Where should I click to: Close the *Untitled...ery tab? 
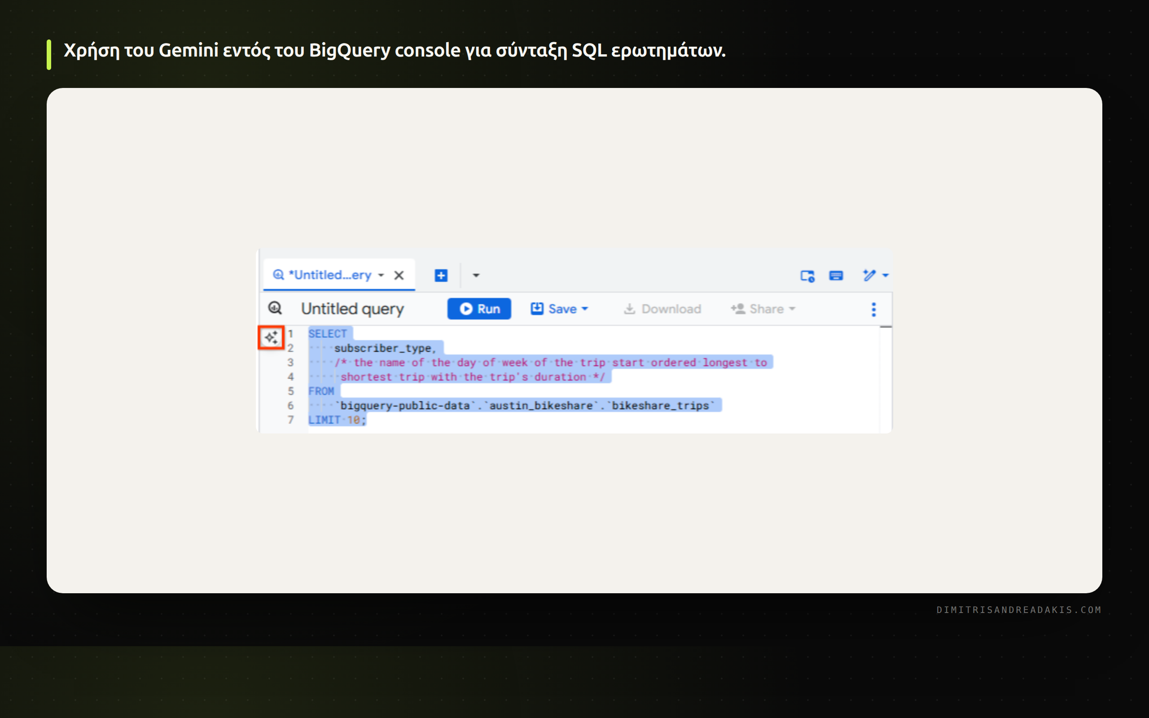(399, 276)
